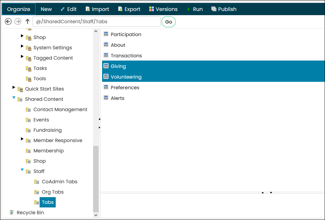The width and height of the screenshot is (325, 220).
Task: Select the Tagged Content tree item
Action: tap(53, 58)
